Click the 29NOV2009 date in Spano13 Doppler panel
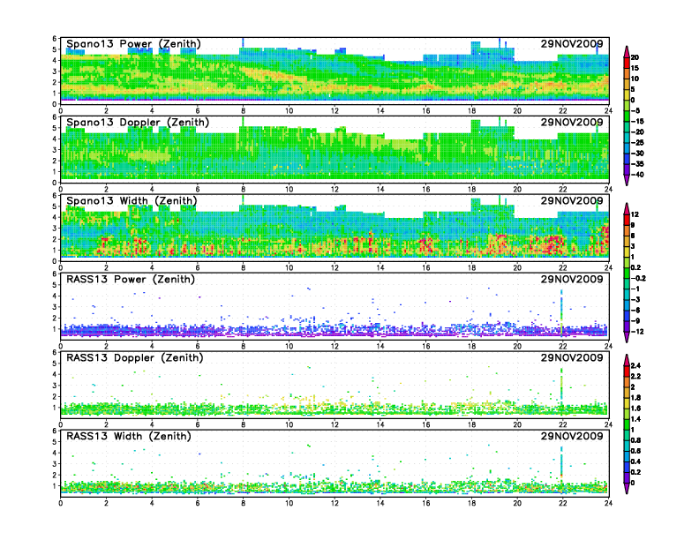The image size is (699, 540). coord(572,122)
